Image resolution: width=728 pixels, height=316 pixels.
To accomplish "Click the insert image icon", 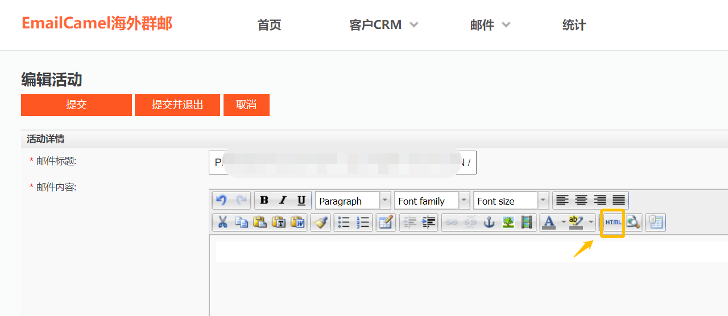I will [x=508, y=222].
